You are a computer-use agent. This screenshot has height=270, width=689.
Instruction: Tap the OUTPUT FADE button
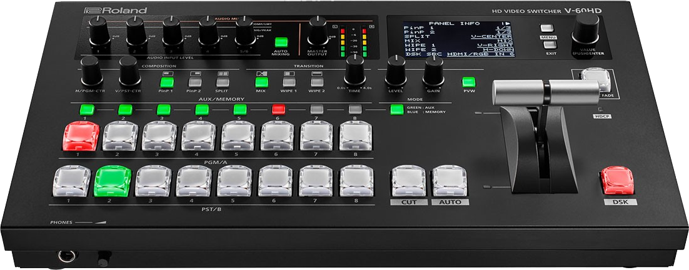596,79
